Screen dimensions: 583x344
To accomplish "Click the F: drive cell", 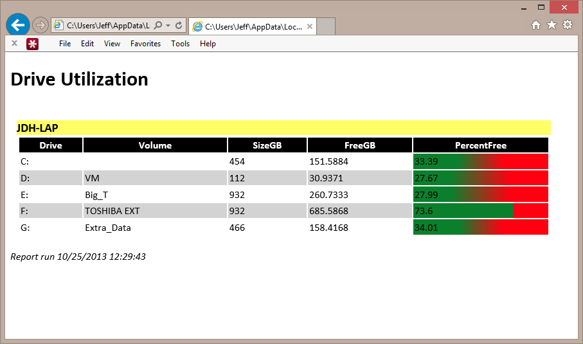I will [x=51, y=211].
